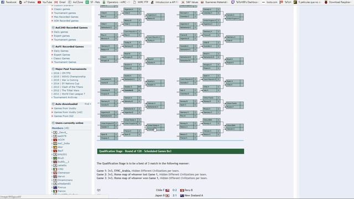Click the flag icon beside ACCM
The width and height of the screenshot is (354, 199).
click(55, 140)
